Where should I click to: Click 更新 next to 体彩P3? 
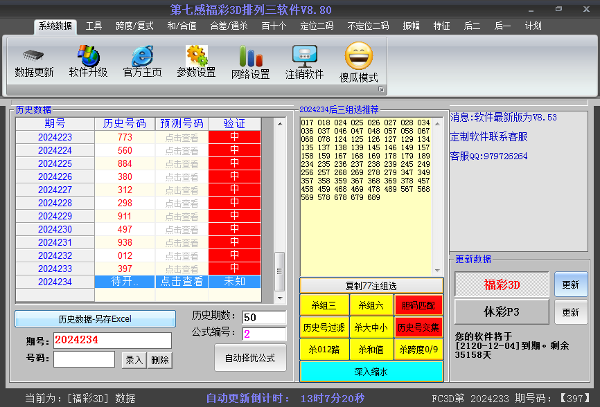(x=570, y=312)
